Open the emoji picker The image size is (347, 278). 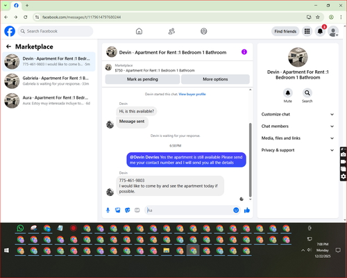(x=236, y=210)
